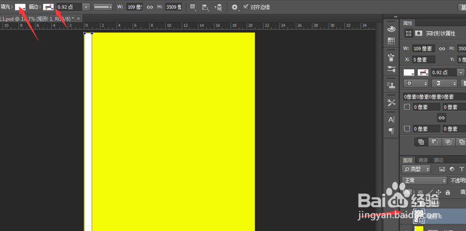This screenshot has height=231, width=466.
Task: Toggle the corner radius link icon
Action: click(442, 118)
